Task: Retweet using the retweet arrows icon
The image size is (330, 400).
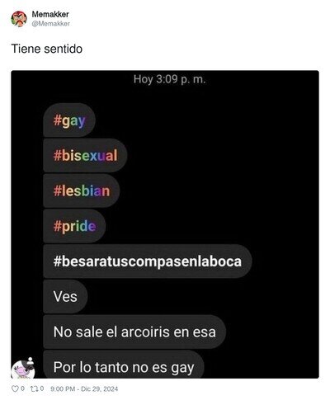Action: (x=34, y=388)
